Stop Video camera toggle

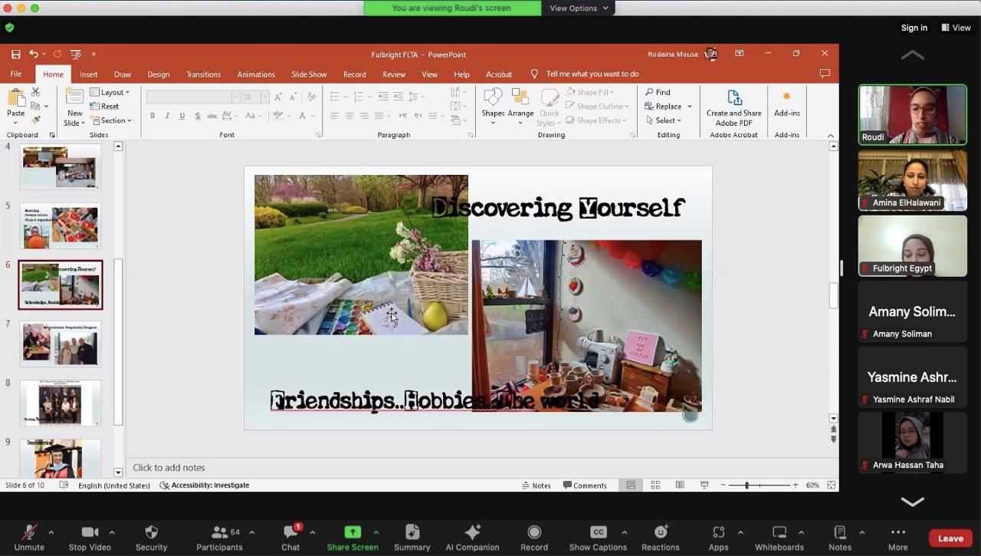click(90, 533)
